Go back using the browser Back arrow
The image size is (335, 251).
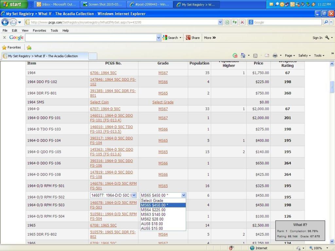pos(5,22)
